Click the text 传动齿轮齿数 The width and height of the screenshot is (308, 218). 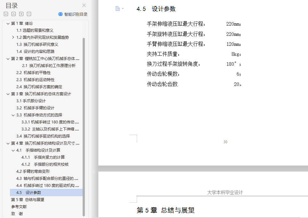[162, 84]
